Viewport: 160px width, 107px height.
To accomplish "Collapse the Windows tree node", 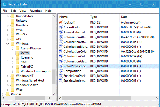I will click(7, 44).
